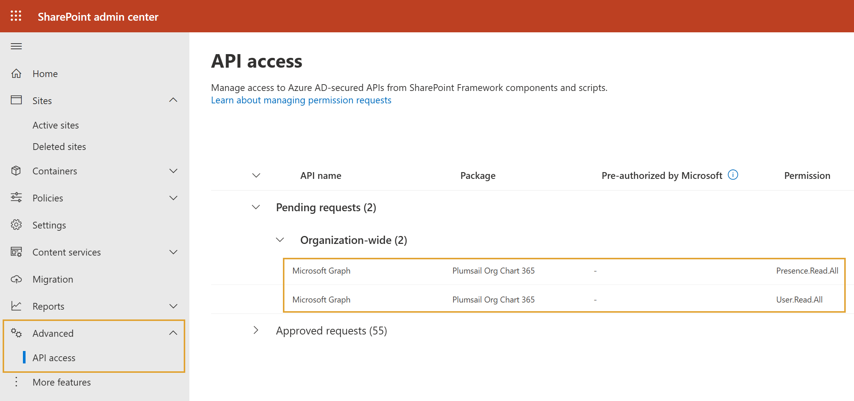Click the Migration cloud icon
The height and width of the screenshot is (401, 854).
[x=16, y=279]
